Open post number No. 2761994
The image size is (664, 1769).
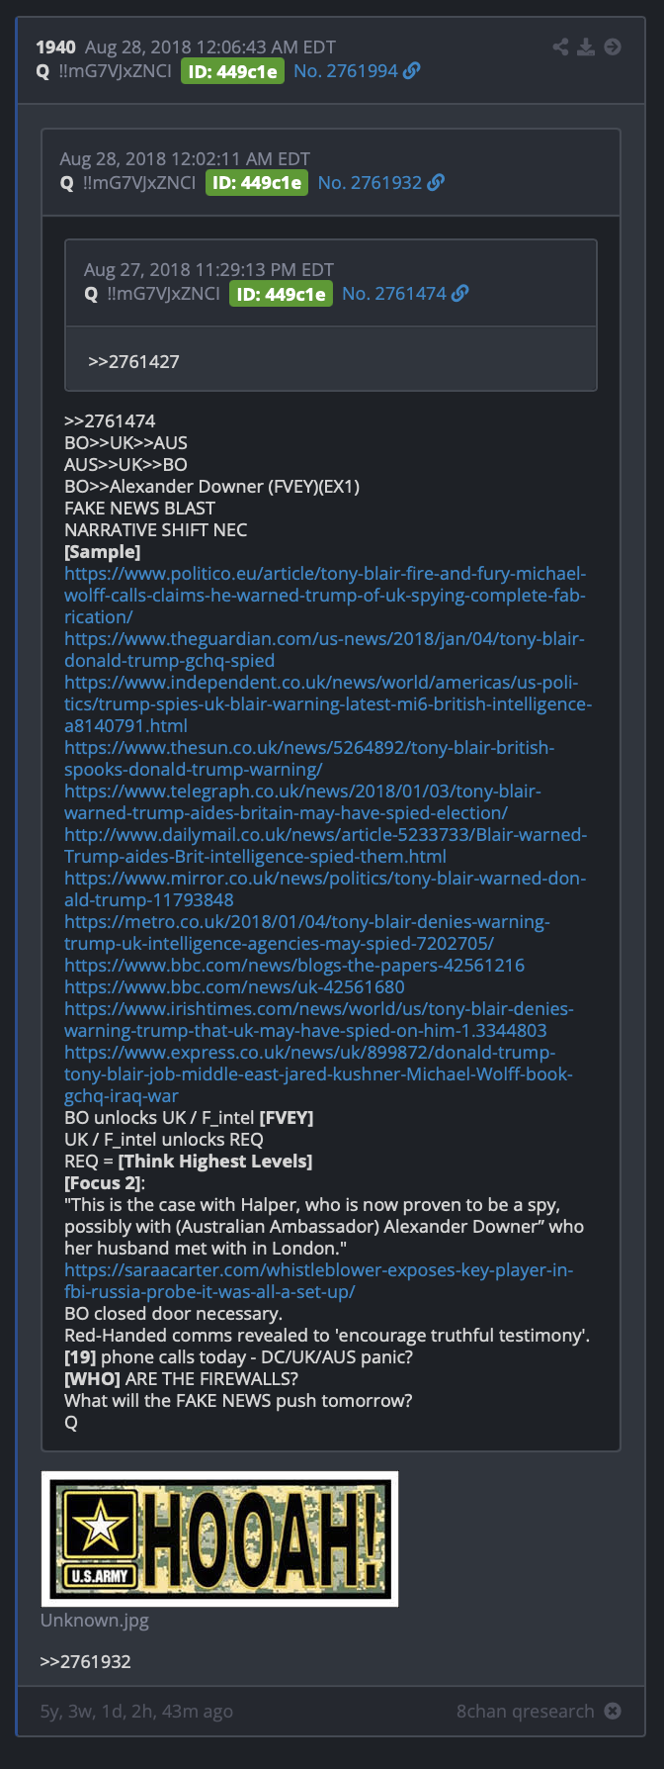(346, 70)
